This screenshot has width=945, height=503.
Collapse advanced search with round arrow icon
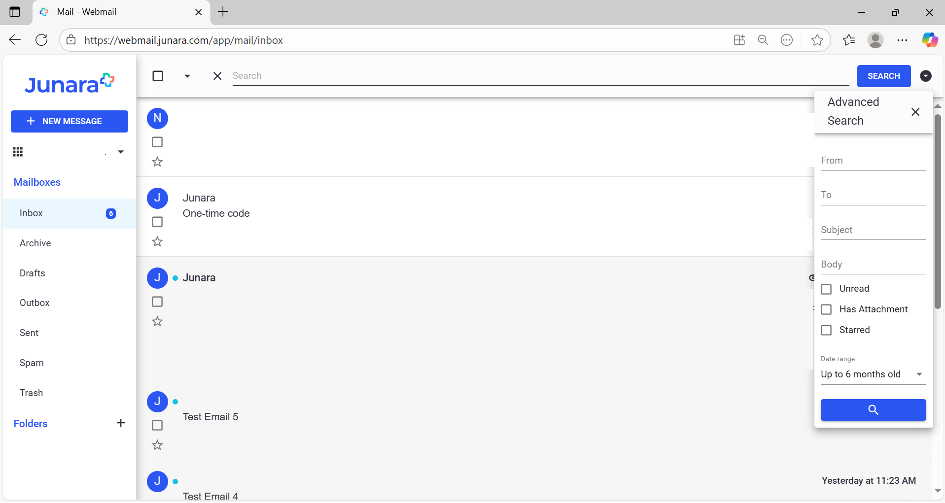926,76
